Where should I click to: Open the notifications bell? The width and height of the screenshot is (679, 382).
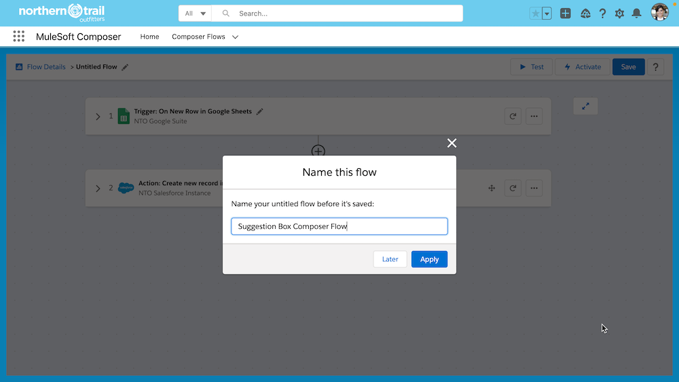[x=636, y=14]
